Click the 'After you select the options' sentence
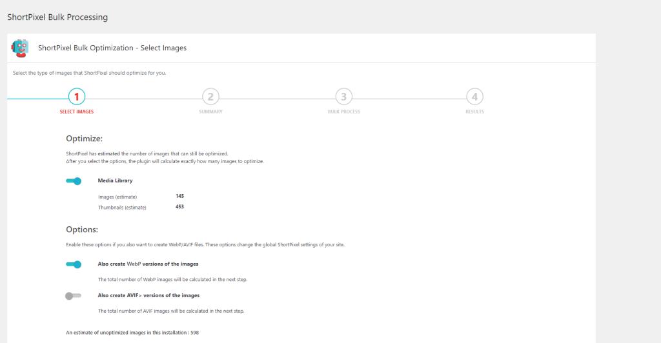The image size is (661, 343). 165,161
